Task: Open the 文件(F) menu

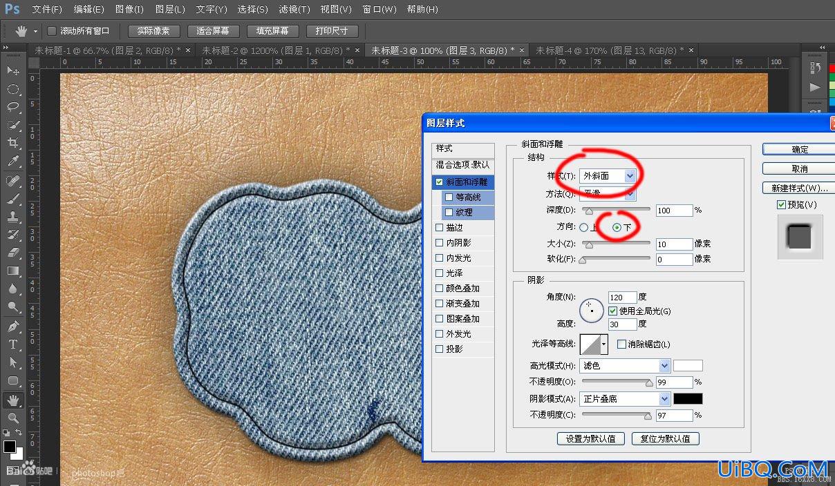Action: point(47,10)
